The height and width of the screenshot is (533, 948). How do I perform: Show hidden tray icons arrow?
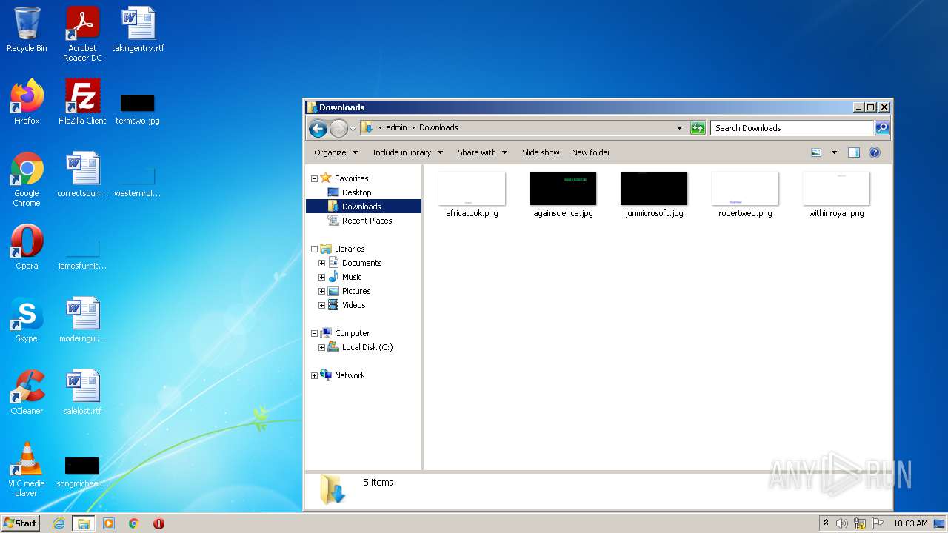(x=826, y=523)
